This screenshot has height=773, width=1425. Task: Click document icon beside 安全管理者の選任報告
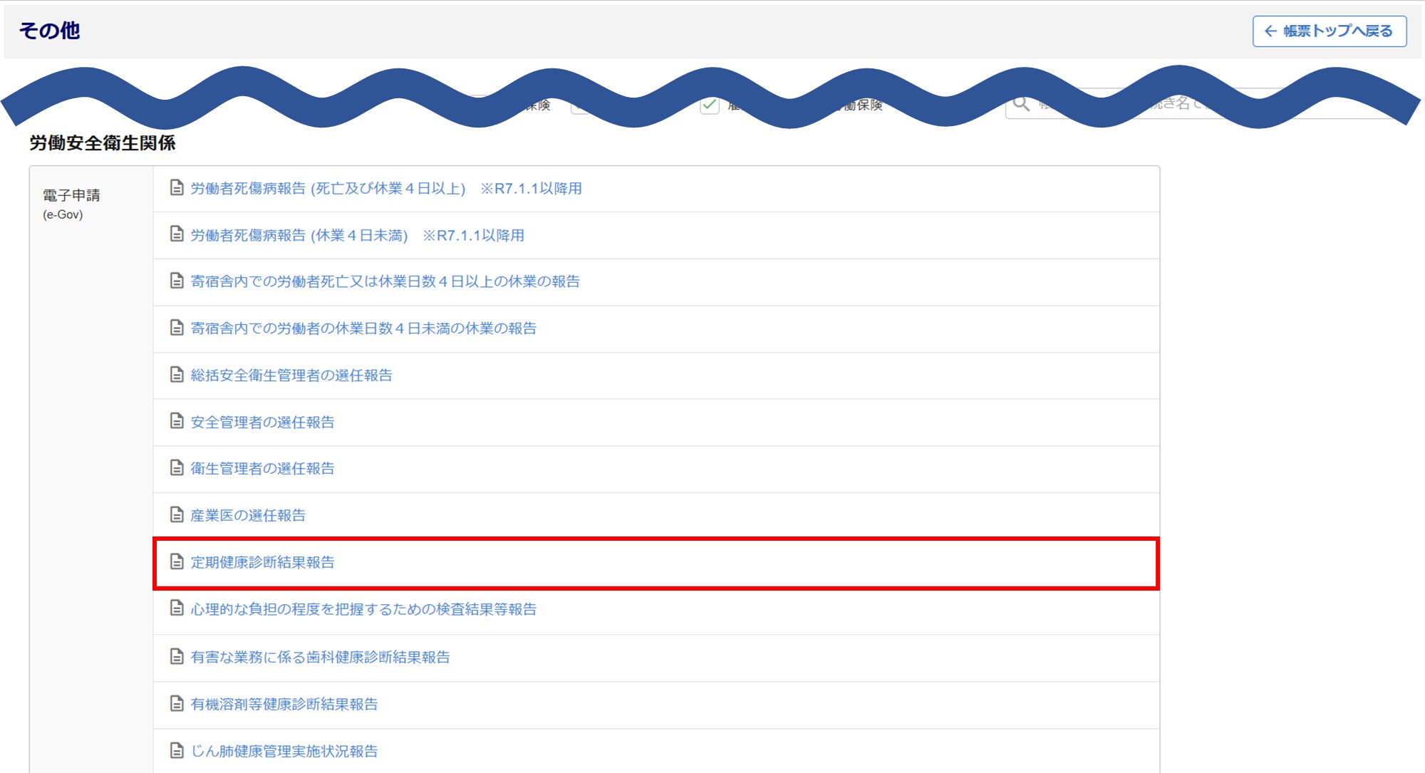point(177,422)
